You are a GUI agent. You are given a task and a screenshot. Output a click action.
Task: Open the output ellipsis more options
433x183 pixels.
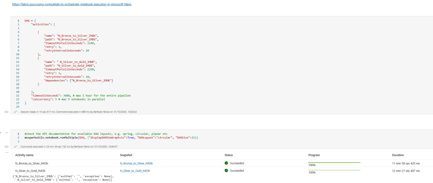click(6, 151)
